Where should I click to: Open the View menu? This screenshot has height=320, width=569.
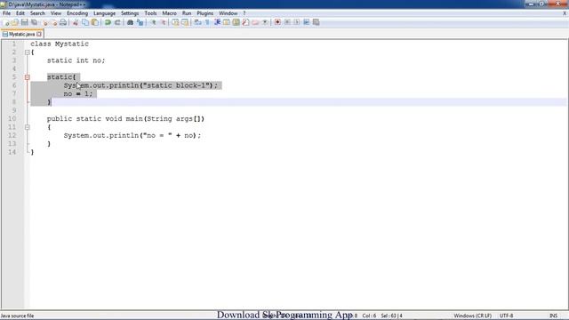55,13
